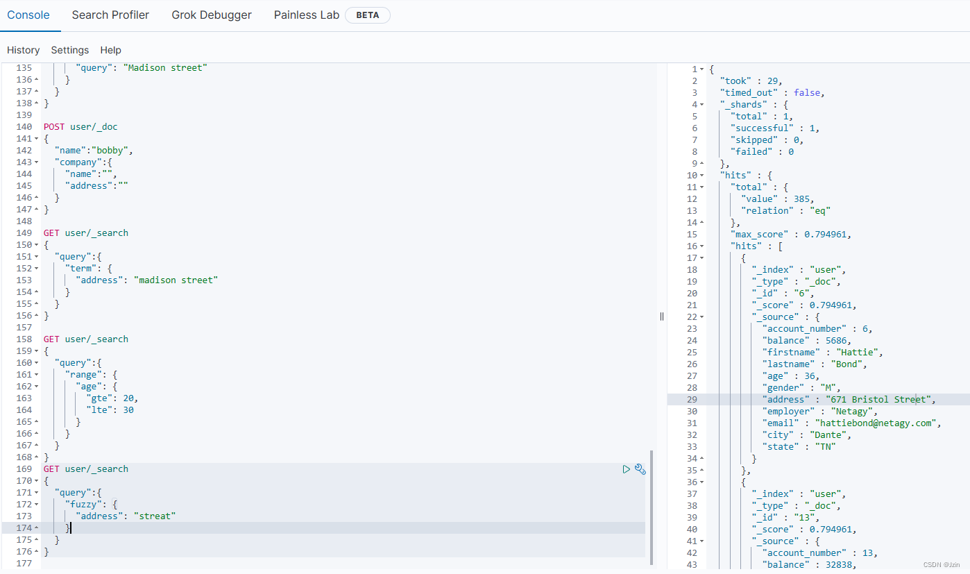
Task: Click the "gte": 20 line
Action: click(112, 398)
